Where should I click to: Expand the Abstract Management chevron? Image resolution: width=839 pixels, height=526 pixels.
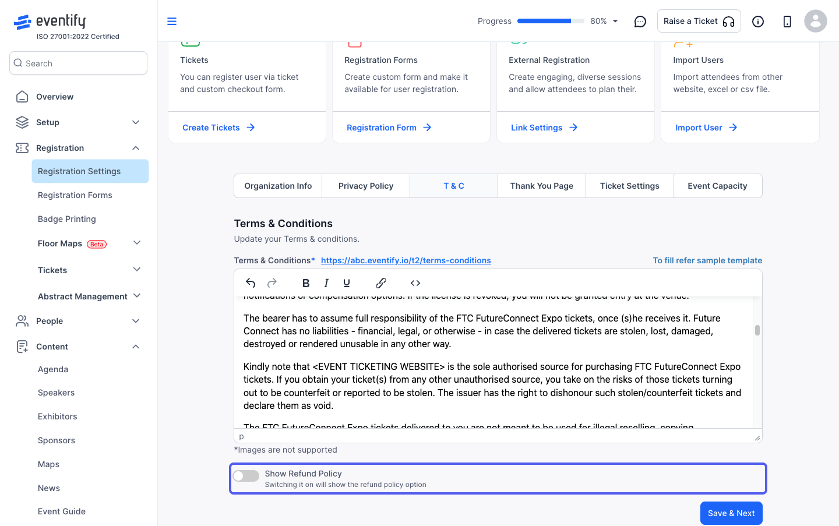tap(137, 296)
